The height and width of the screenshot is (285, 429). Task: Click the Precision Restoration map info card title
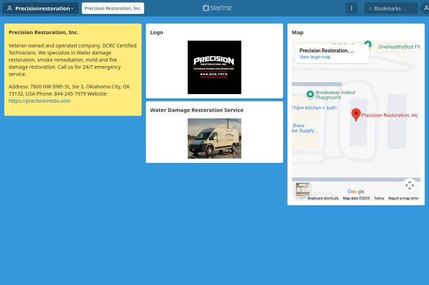coord(327,51)
